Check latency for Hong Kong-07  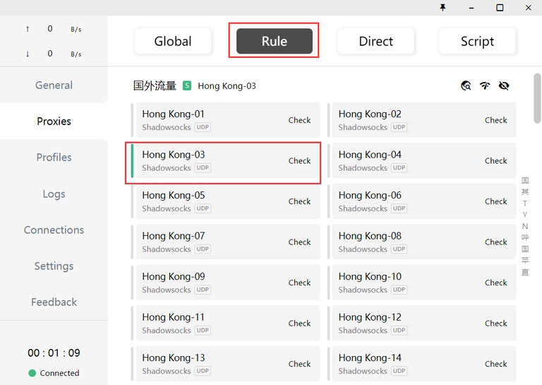coord(299,242)
